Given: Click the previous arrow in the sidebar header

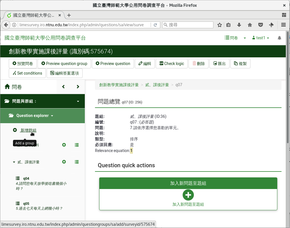Looking at the screenshot, I should (x=63, y=86).
